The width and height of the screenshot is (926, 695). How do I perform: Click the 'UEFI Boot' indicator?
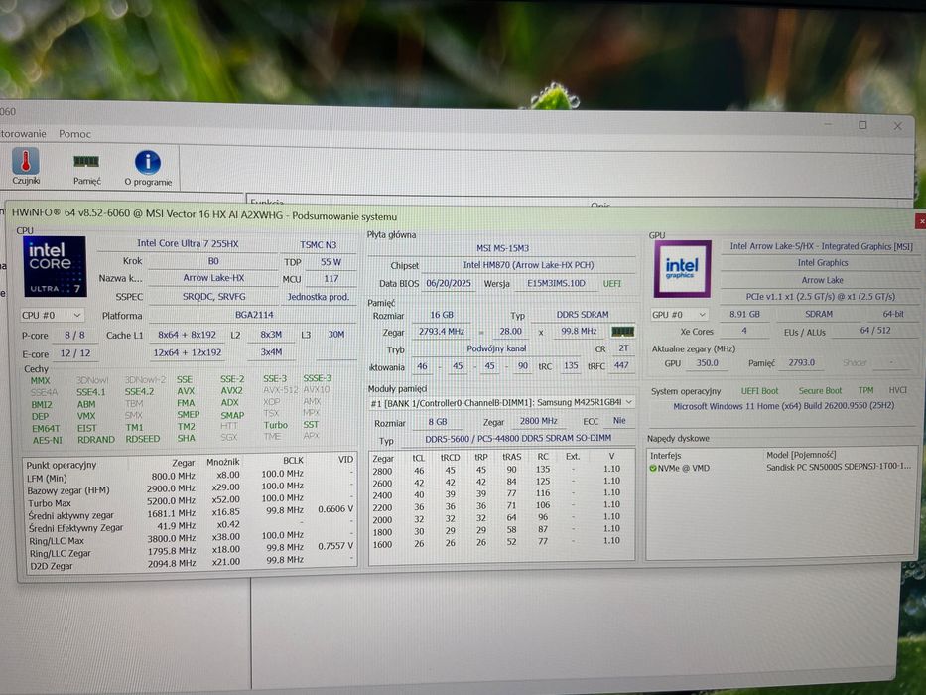pyautogui.click(x=759, y=391)
